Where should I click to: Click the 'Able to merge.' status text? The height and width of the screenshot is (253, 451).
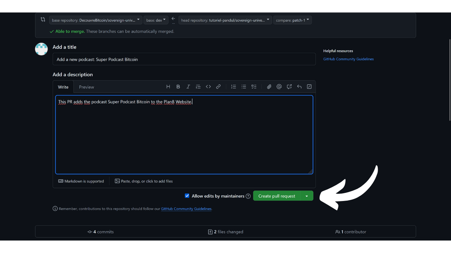(70, 31)
